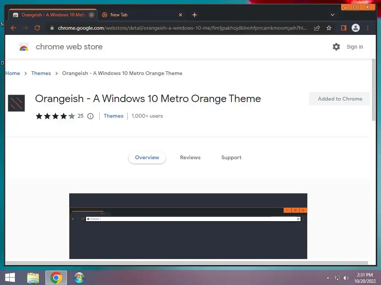381x285 pixels.
Task: Go back using the browser back arrow
Action: click(x=13, y=28)
